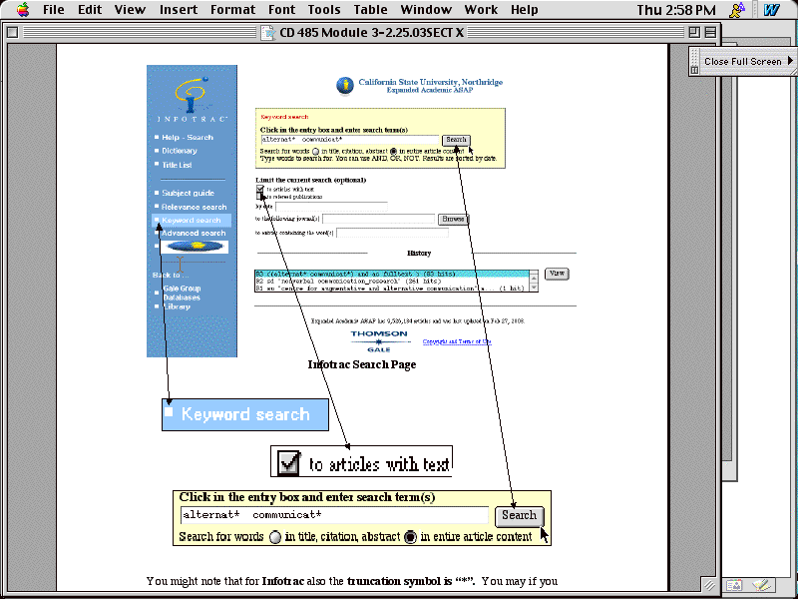The height and width of the screenshot is (599, 798).
Task: Open the Copyright and Terms of Use link
Action: coord(457,341)
